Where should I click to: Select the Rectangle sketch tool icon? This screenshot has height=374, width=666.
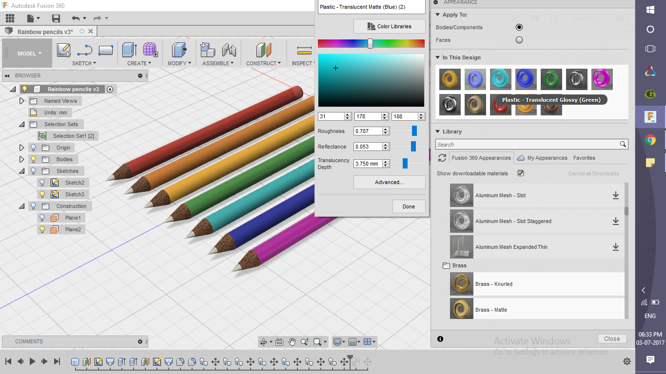tap(106, 50)
